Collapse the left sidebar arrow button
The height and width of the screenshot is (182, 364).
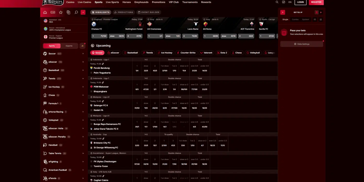[83, 12]
